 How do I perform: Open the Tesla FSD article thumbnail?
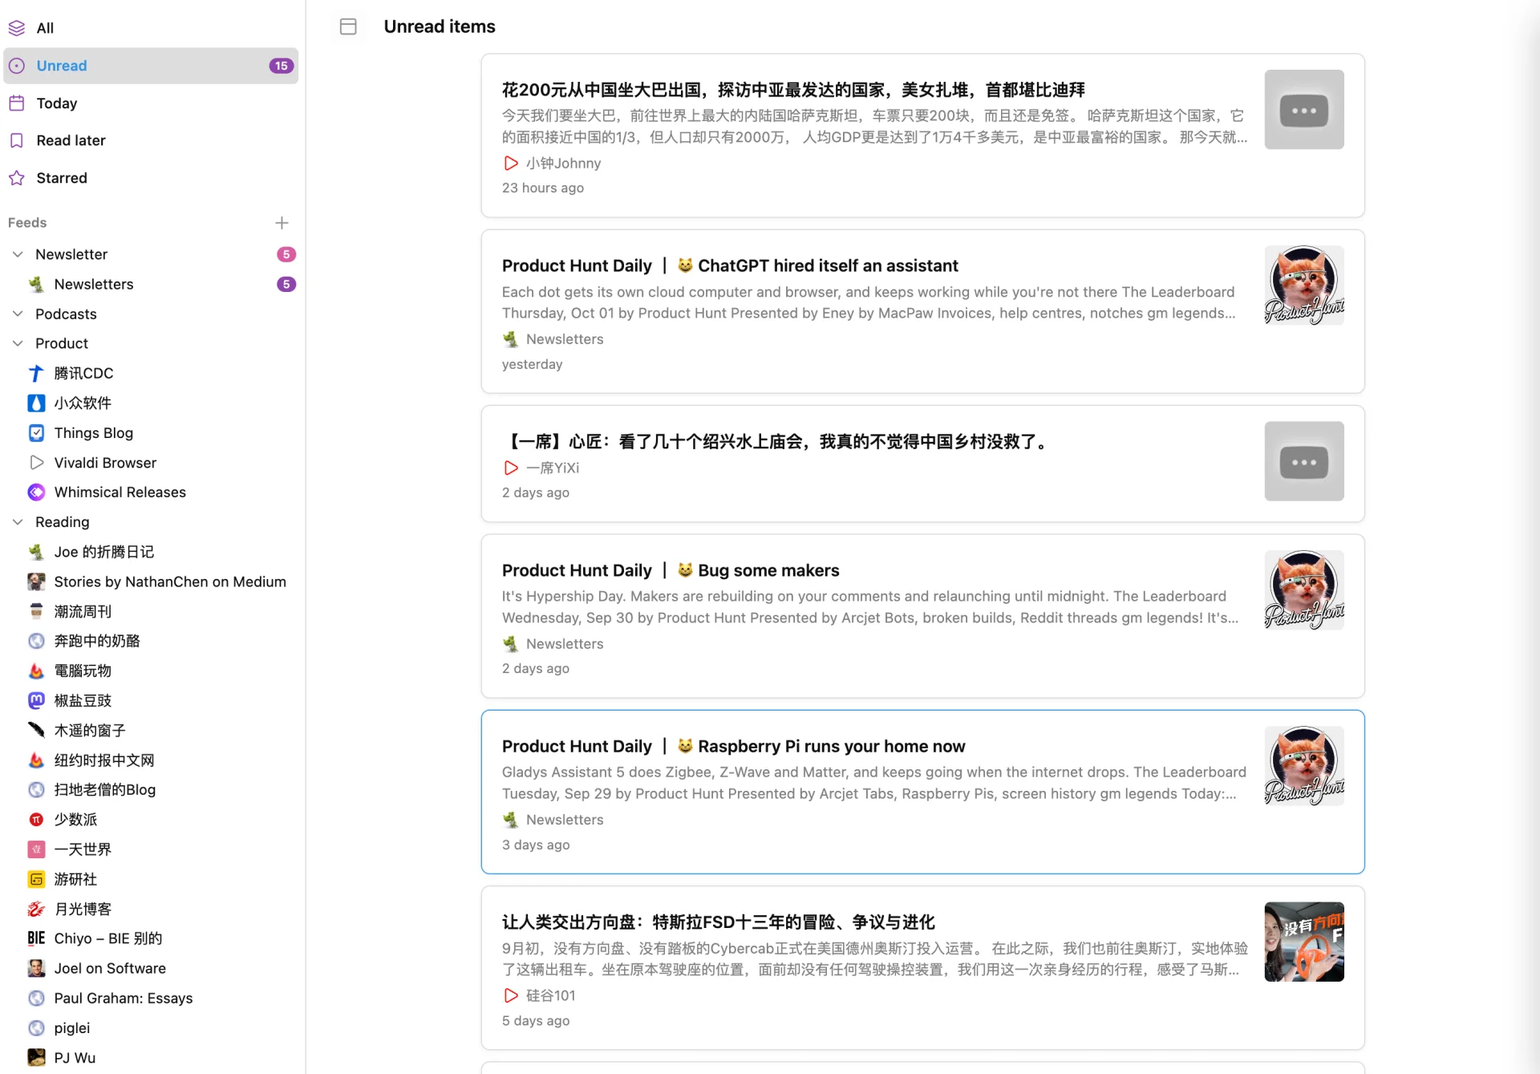pyautogui.click(x=1304, y=942)
